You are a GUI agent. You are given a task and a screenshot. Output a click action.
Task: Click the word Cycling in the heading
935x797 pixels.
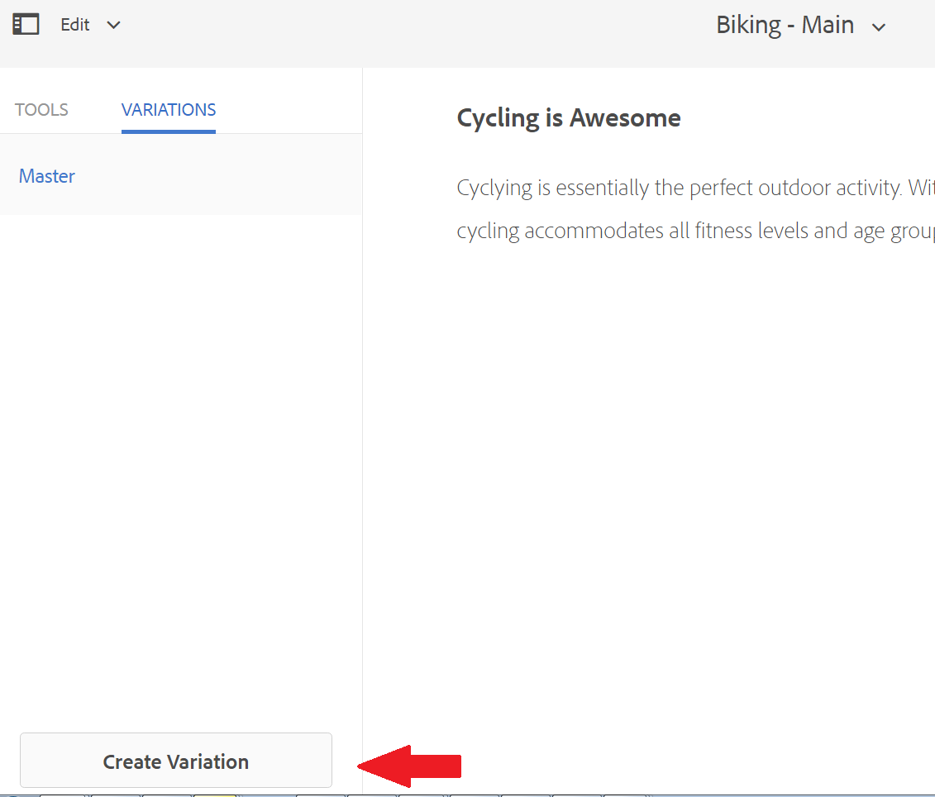[x=498, y=118]
